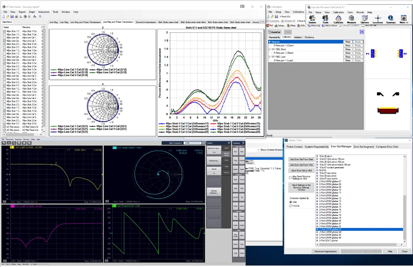Select the WinCal correction radio button
The height and width of the screenshot is (267, 413).
coord(291,206)
